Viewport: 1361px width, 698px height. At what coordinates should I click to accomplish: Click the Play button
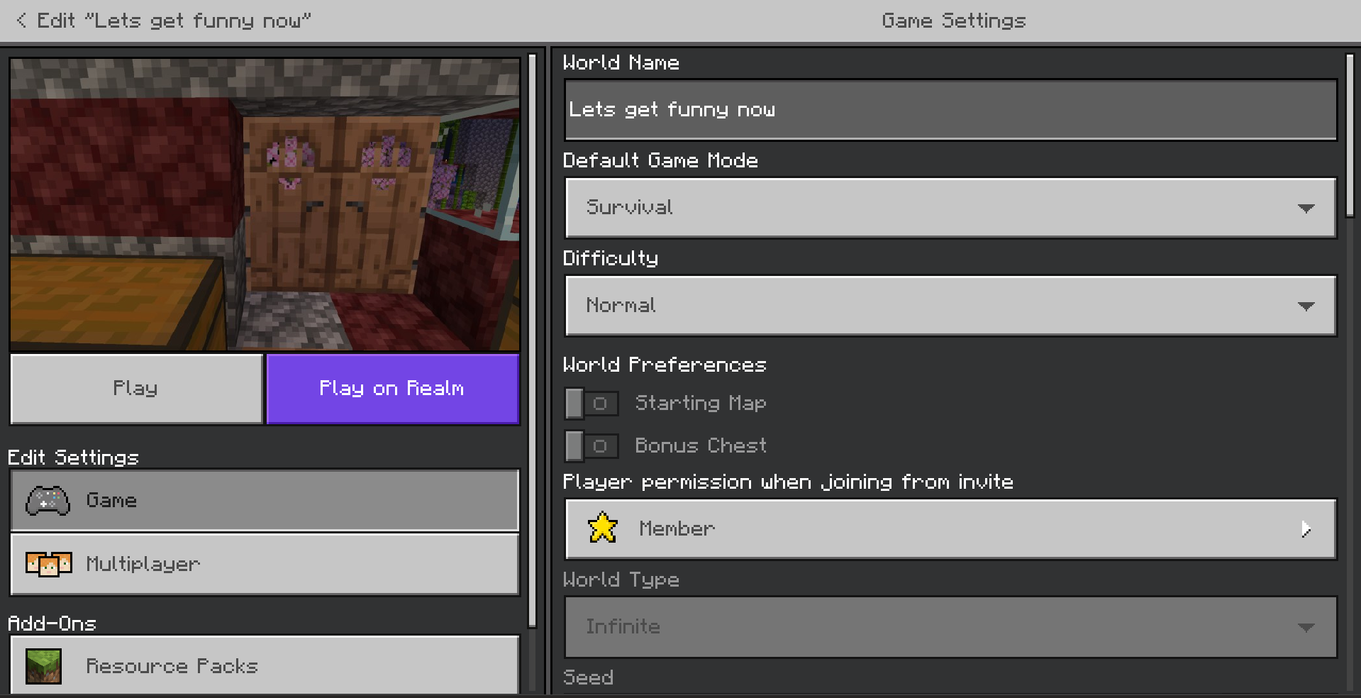tap(136, 389)
